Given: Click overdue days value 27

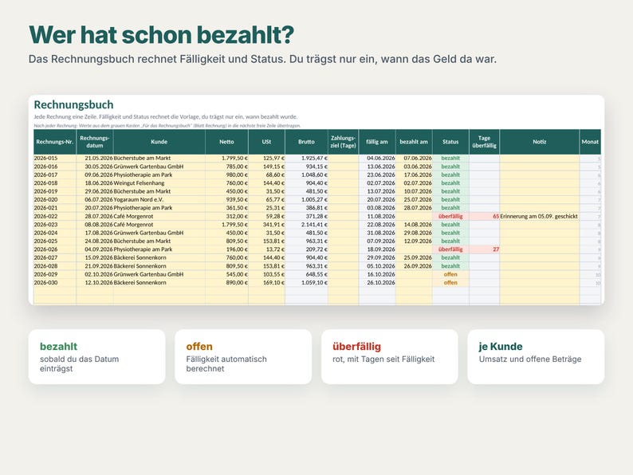Looking at the screenshot, I should pyautogui.click(x=484, y=249).
